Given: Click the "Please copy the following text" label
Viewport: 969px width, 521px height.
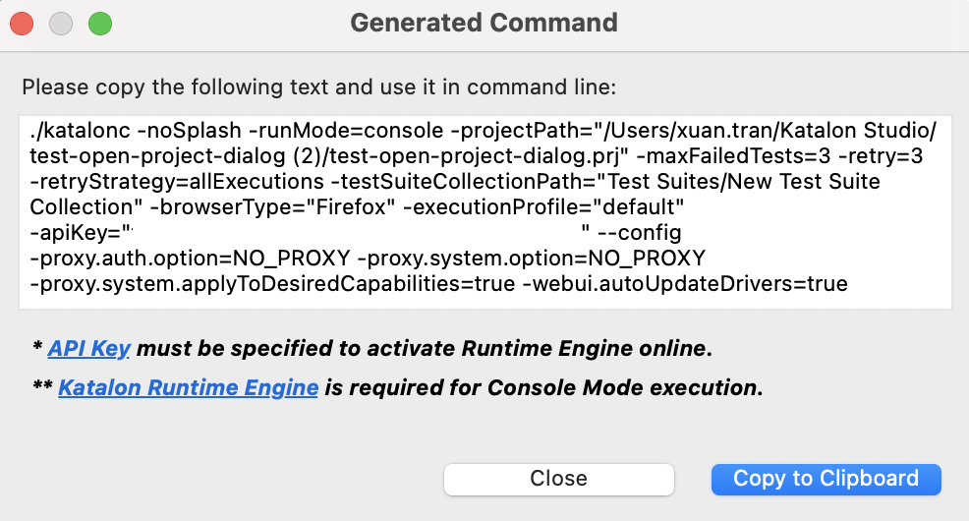Looking at the screenshot, I should [x=318, y=87].
